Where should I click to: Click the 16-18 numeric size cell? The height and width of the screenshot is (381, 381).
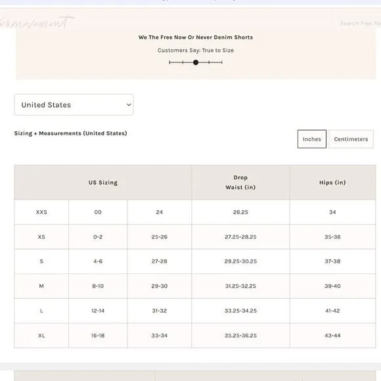tap(98, 336)
